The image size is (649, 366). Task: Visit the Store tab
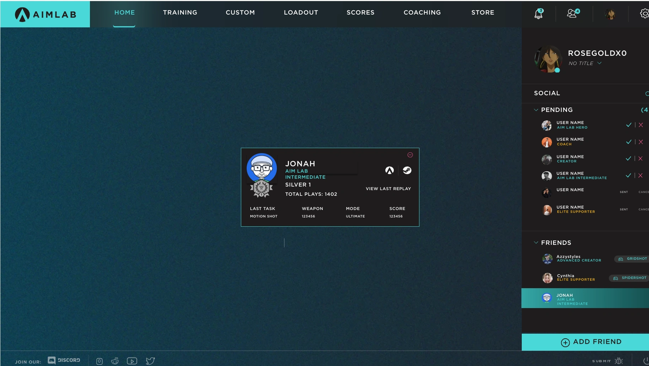483,12
